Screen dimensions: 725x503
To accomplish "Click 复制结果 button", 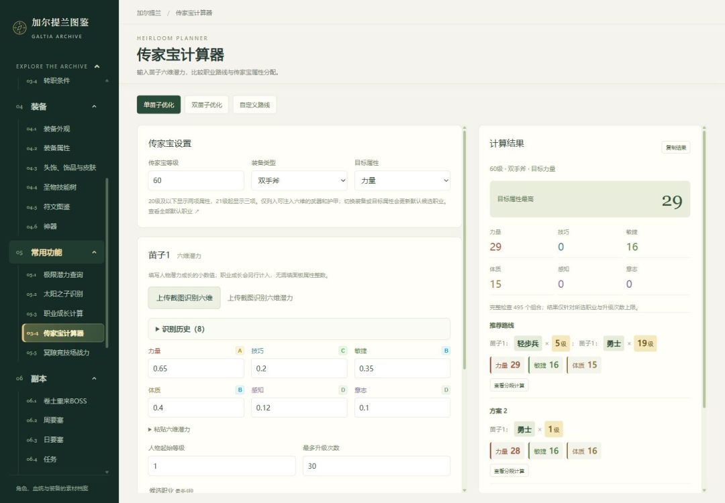I will click(675, 148).
